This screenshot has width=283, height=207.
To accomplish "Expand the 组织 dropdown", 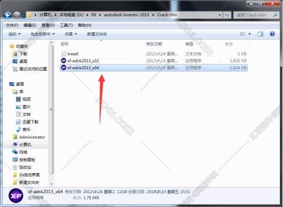I will tap(14, 34).
